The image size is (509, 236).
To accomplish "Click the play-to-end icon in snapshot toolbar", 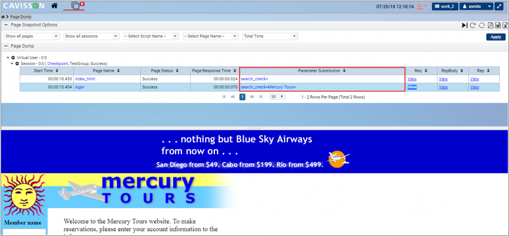I will pos(465,25).
